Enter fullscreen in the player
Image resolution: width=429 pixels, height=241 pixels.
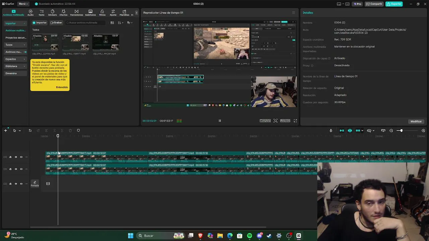coord(295,121)
